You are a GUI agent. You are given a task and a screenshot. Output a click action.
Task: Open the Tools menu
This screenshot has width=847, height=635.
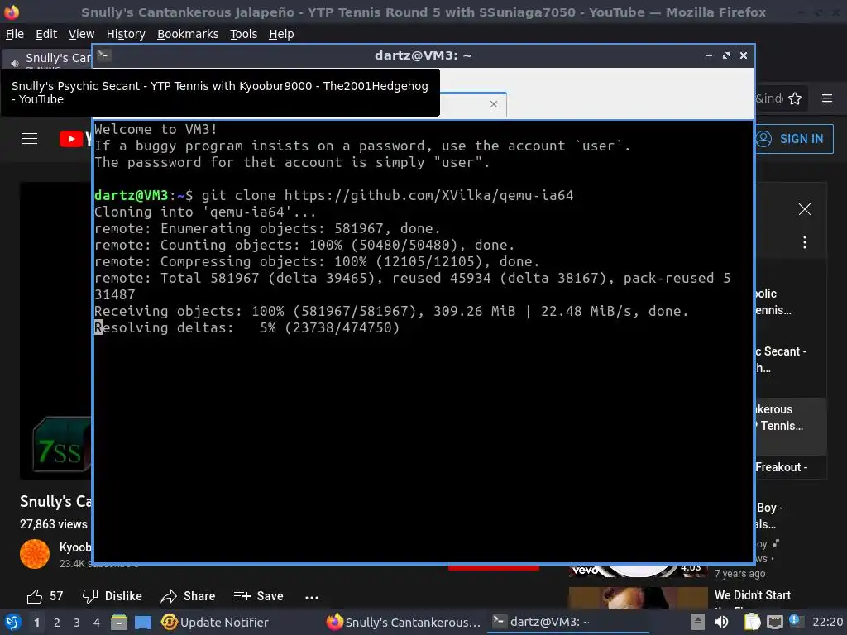(x=244, y=34)
